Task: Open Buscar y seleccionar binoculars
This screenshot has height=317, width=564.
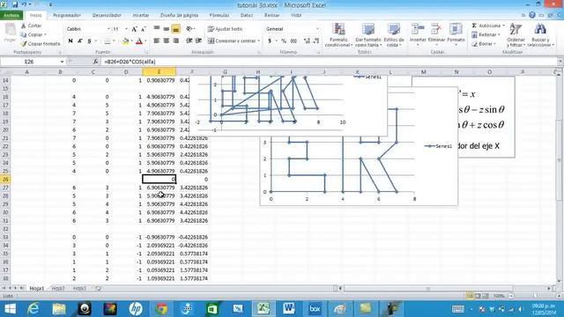Action: [x=540, y=35]
